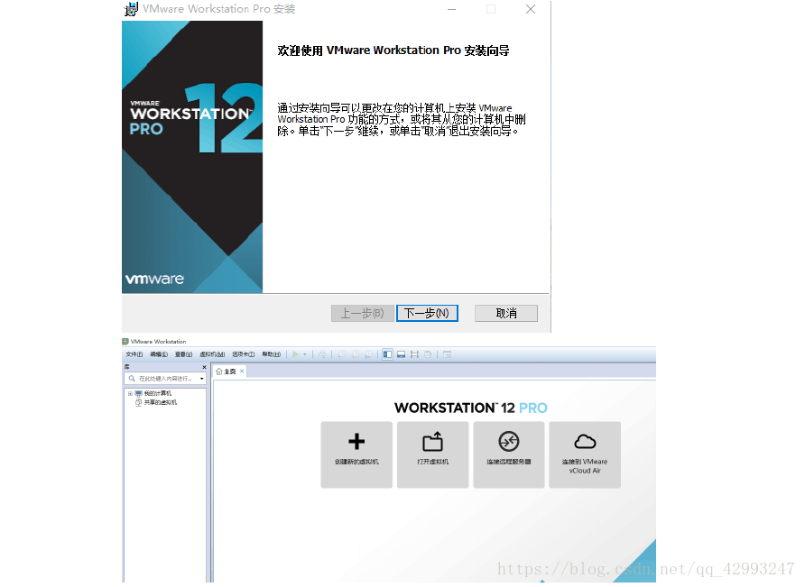This screenshot has width=805, height=587.
Task: Click the take snapshot toolbar icon
Action: pos(341,354)
